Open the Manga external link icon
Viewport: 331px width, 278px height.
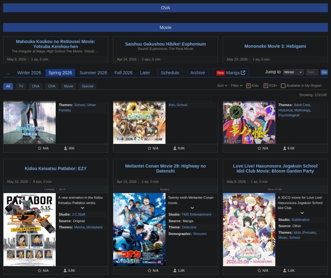243,73
